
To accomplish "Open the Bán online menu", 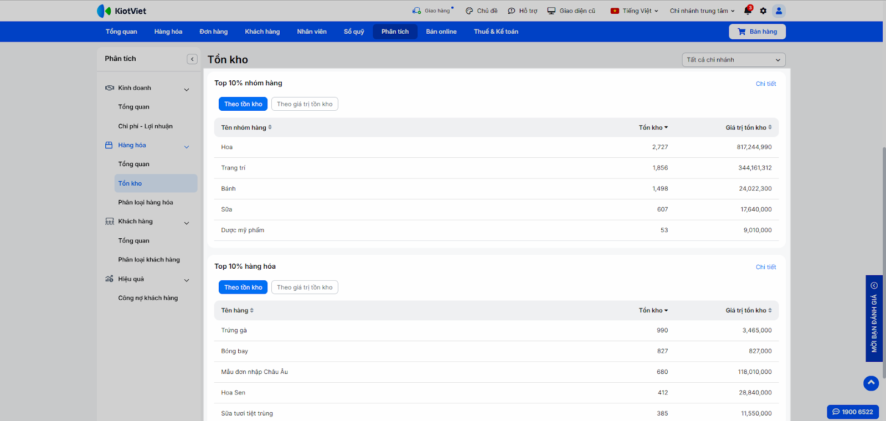I will 441,32.
